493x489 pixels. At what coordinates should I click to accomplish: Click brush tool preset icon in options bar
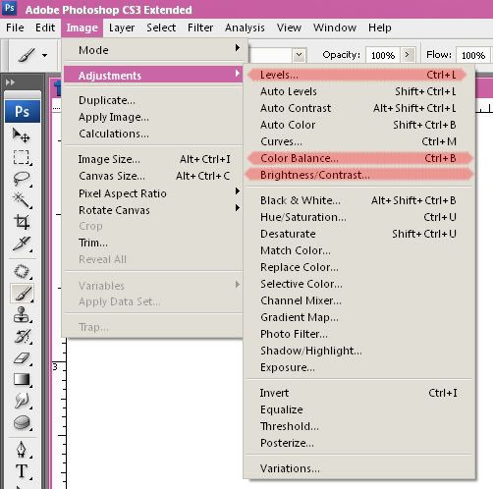(27, 55)
